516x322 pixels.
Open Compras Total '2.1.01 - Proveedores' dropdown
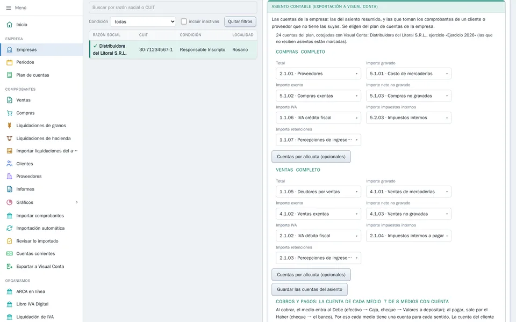click(318, 74)
